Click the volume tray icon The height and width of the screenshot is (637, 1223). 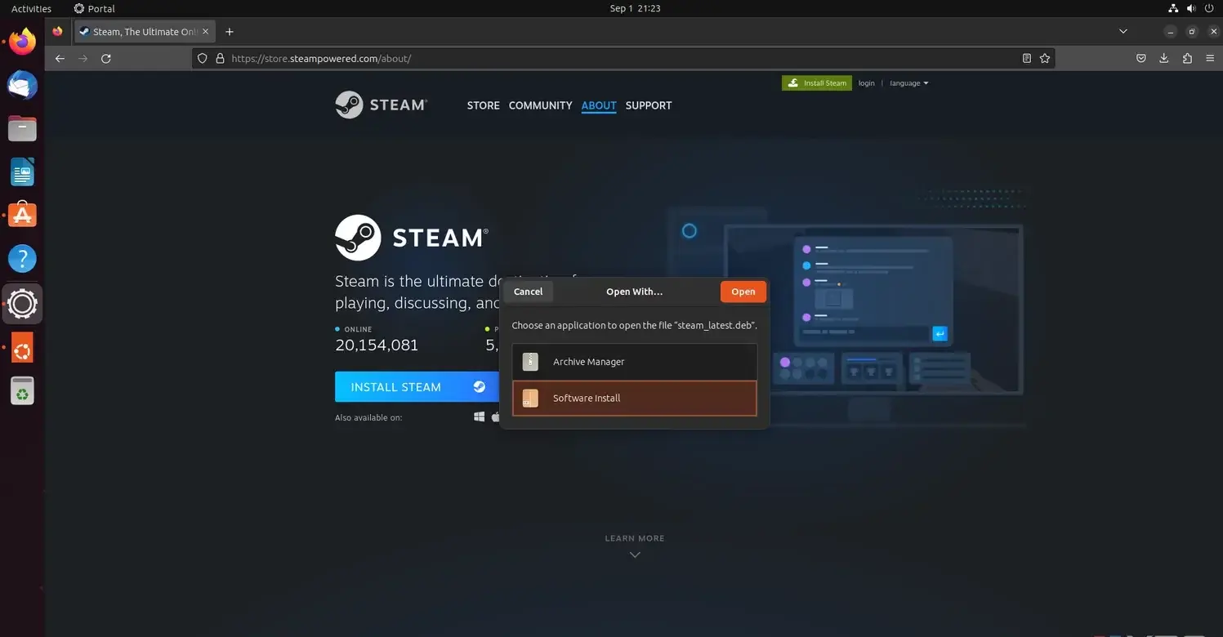[x=1192, y=8]
